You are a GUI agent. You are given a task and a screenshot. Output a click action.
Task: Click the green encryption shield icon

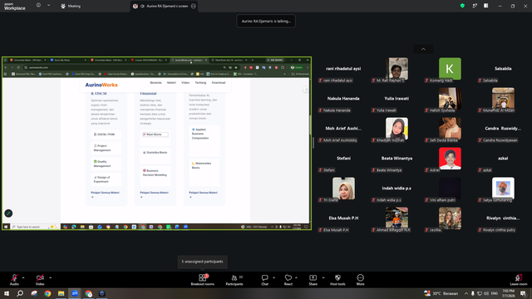click(x=462, y=6)
